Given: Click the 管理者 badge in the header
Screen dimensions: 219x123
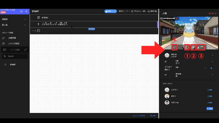Looking at the screenshot, I should (x=3, y=12).
